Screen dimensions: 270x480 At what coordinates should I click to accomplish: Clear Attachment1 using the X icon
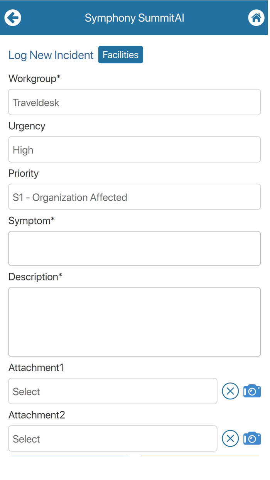230,391
